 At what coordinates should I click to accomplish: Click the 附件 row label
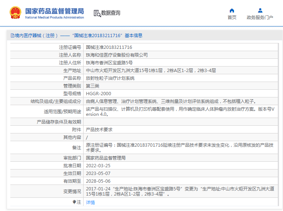pos(77,130)
